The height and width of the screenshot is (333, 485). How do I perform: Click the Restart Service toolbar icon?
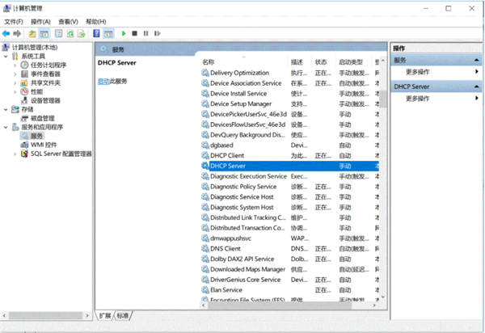tap(157, 34)
